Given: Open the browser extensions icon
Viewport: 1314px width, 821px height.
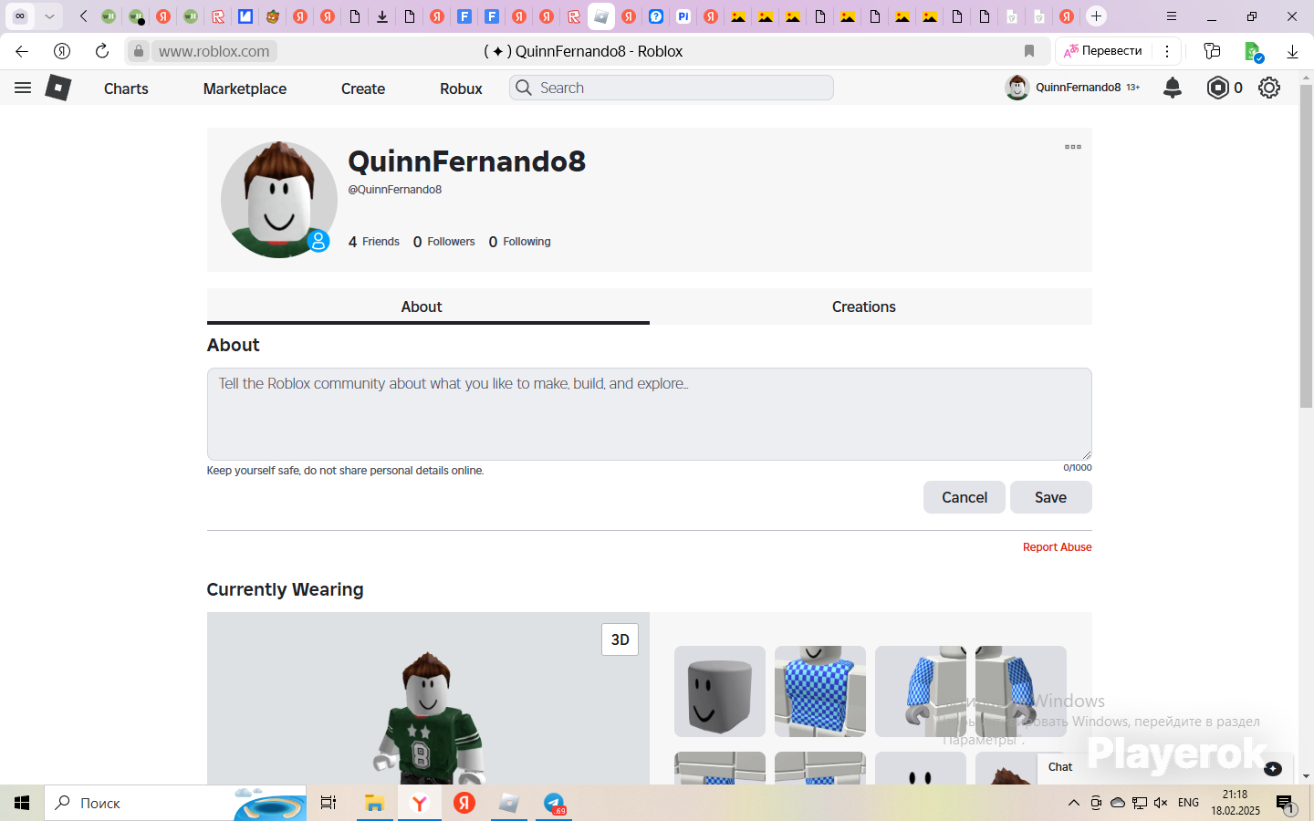Looking at the screenshot, I should [1212, 51].
